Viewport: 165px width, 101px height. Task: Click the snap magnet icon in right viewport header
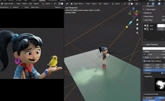coord(129,4)
